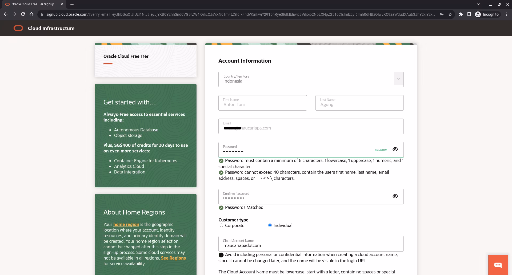
Task: Click Container Engine for Kubernetes item
Action: 146,161
